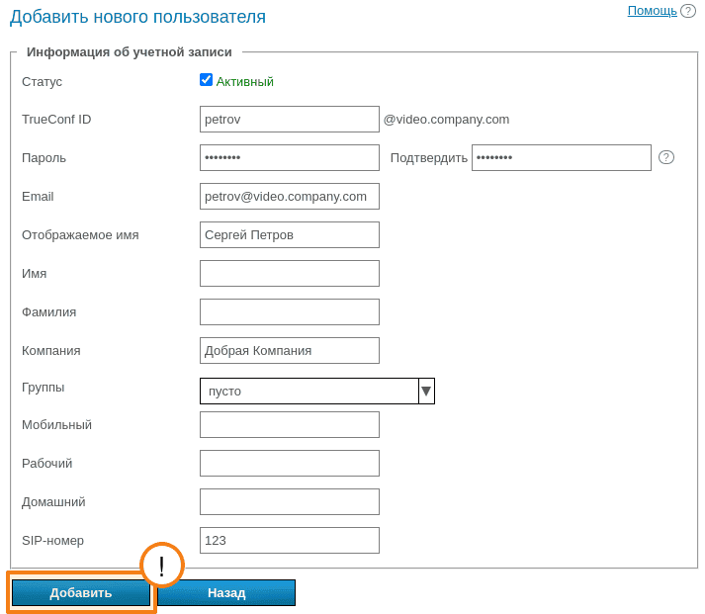
Task: Click into the Пароль password field
Action: tap(290, 158)
